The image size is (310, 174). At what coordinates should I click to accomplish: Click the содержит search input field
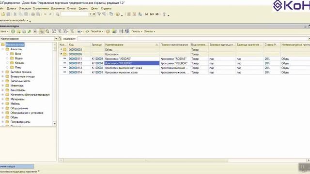(193, 39)
